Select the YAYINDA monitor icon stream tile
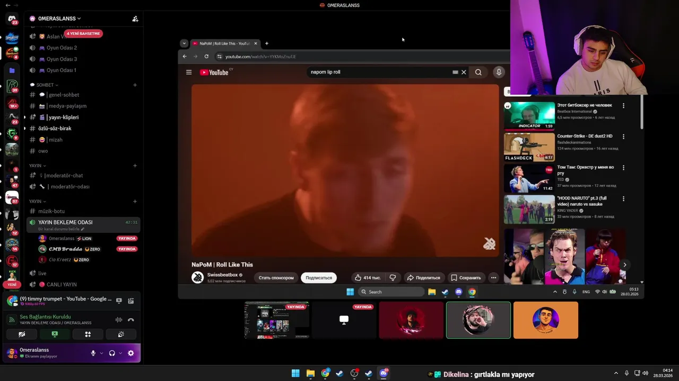This screenshot has height=381, width=679. tap(344, 320)
